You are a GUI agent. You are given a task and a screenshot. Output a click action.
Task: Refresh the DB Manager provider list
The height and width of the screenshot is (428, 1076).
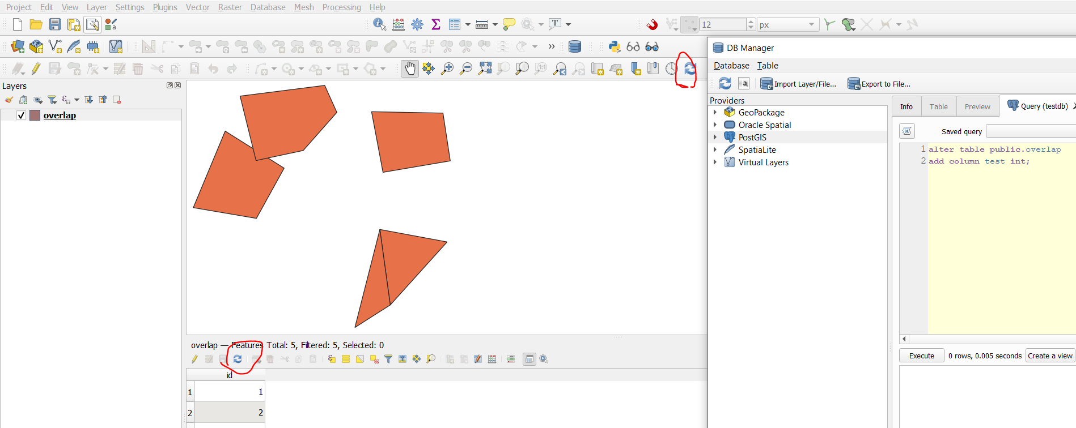click(x=725, y=84)
